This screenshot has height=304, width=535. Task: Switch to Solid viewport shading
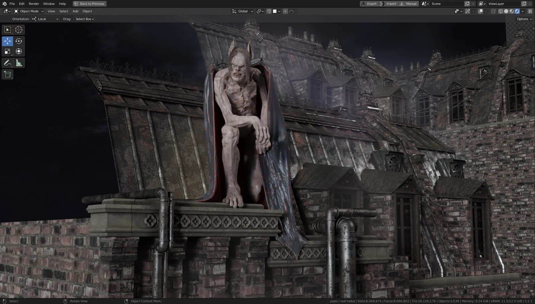[506, 11]
